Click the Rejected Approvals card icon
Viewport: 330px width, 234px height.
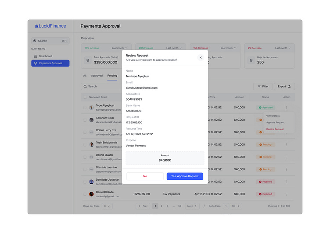coord(251,60)
